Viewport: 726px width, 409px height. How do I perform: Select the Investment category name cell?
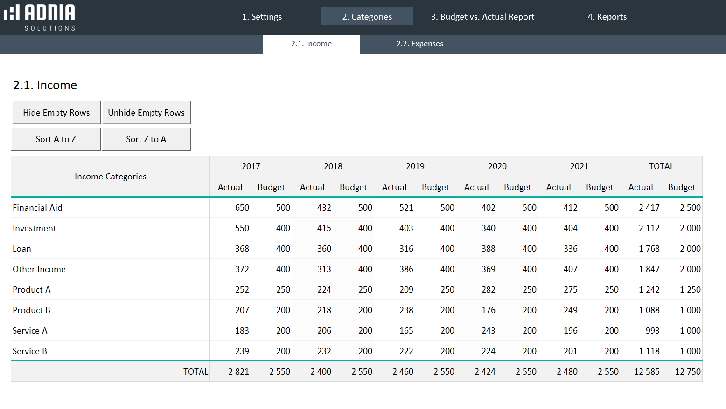click(x=35, y=228)
